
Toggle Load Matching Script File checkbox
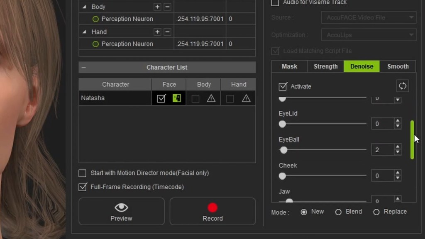click(x=276, y=51)
